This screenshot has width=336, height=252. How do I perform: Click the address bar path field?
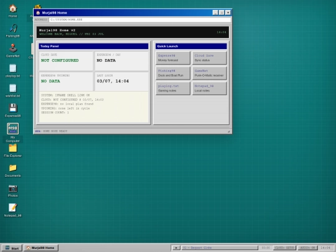140,19
